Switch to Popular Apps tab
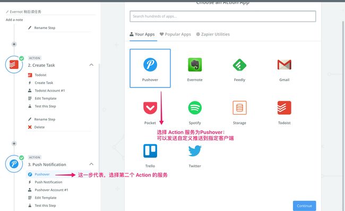 click(175, 34)
